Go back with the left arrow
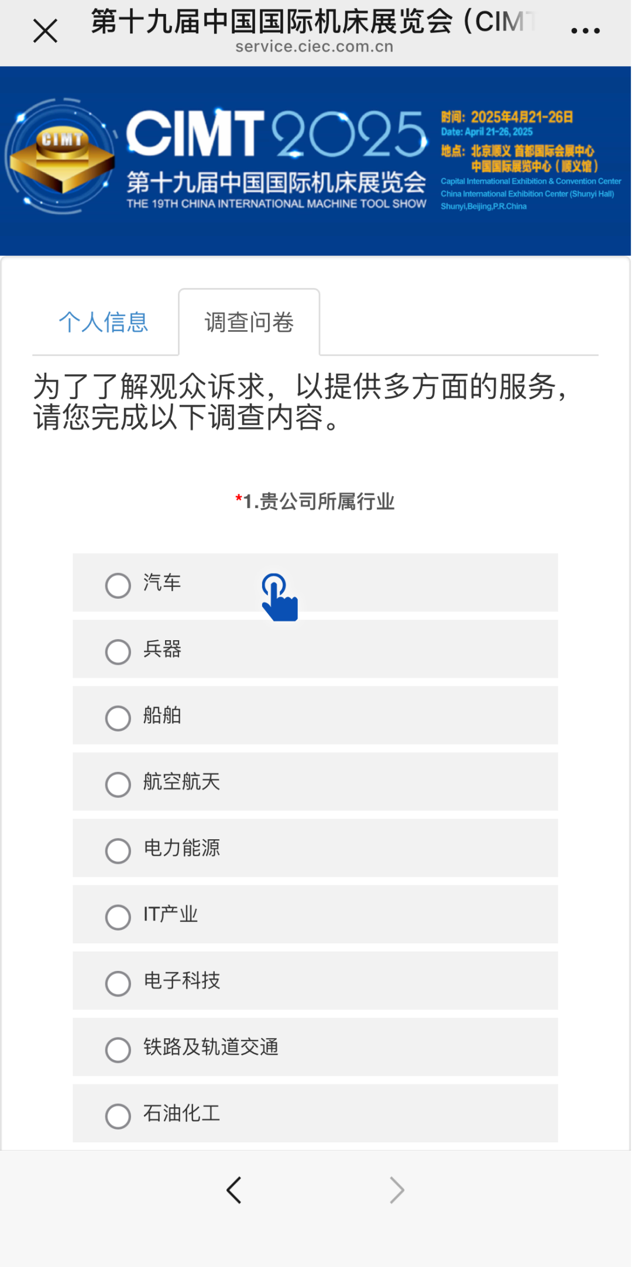632x1267 pixels. click(x=234, y=1190)
